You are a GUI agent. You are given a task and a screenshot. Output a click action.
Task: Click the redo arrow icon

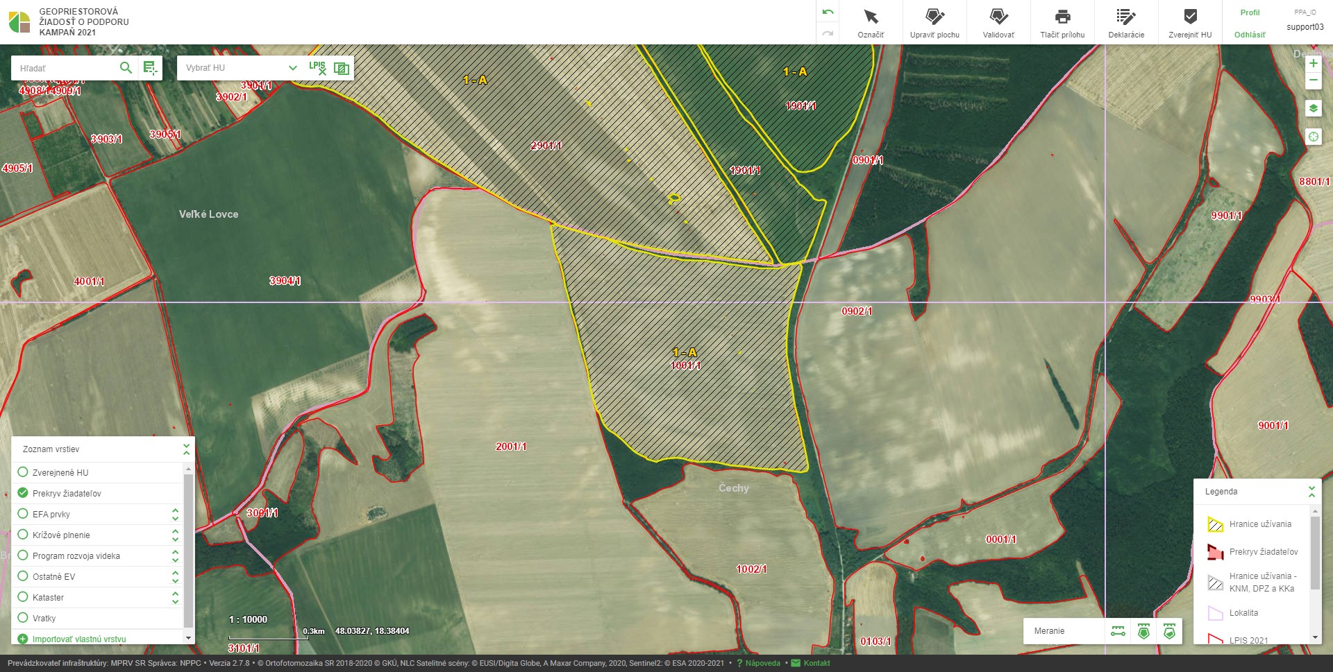pos(828,33)
